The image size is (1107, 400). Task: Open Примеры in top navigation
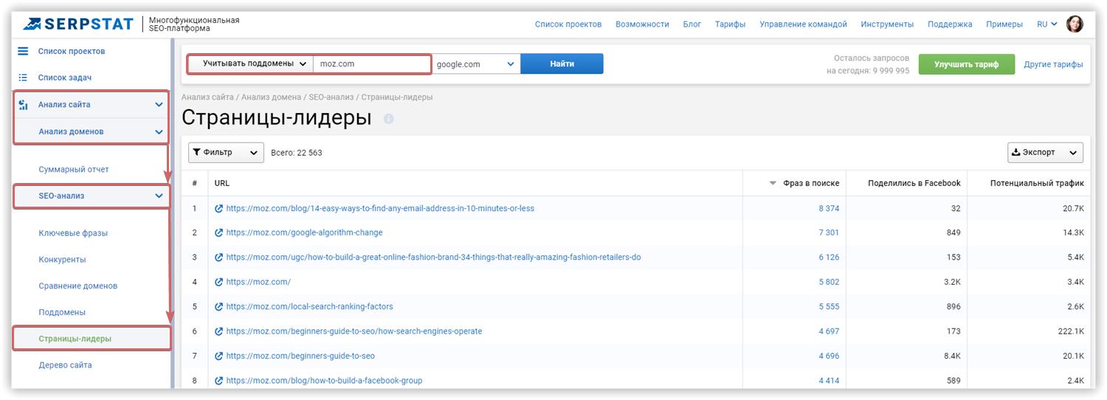[x=1004, y=24]
